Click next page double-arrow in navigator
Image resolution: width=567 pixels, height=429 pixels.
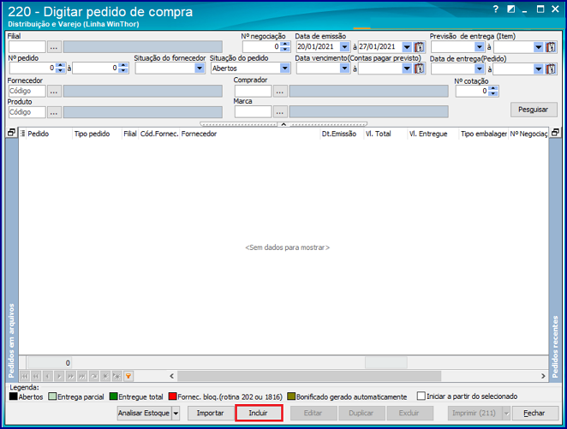click(70, 376)
